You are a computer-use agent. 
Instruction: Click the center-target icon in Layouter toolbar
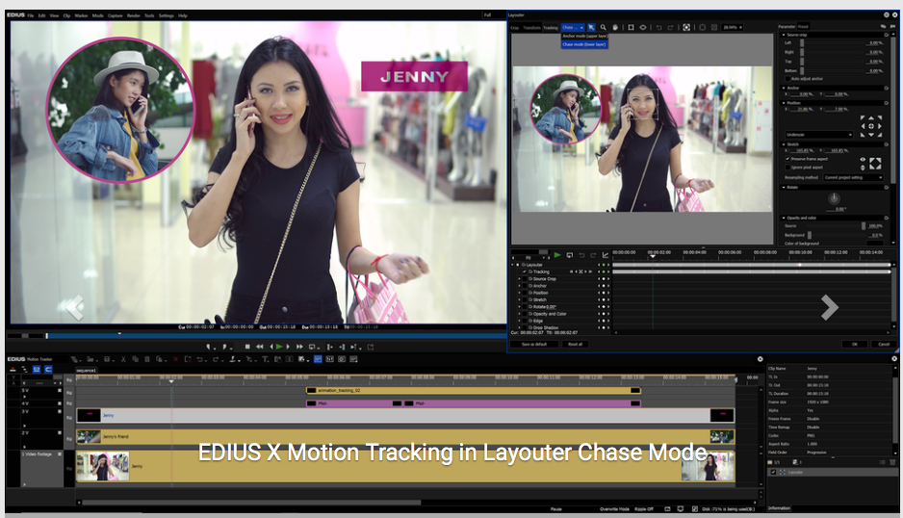click(x=686, y=27)
